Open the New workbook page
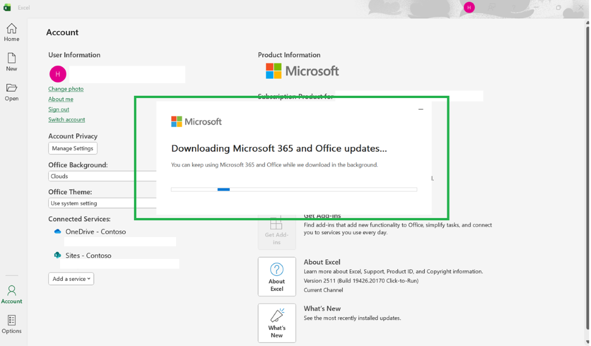The height and width of the screenshot is (346, 591). 12,62
